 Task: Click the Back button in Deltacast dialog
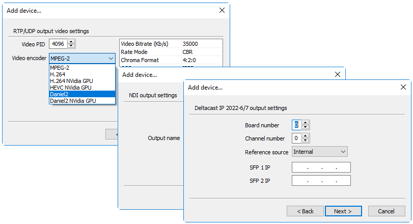click(x=305, y=211)
